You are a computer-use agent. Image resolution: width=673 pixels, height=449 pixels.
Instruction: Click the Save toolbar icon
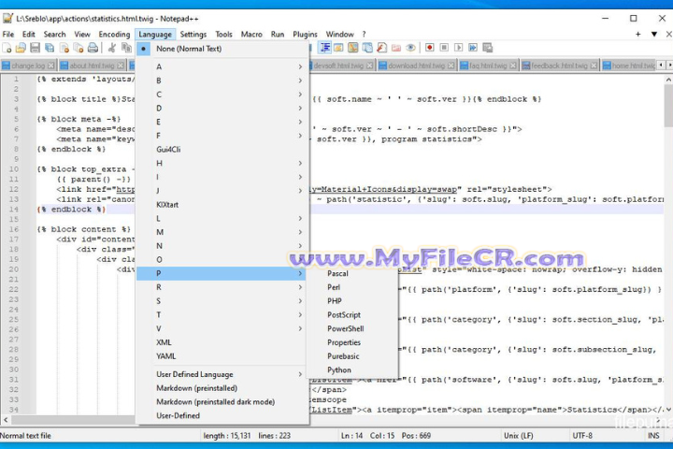click(36, 48)
